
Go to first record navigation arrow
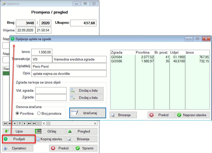tap(5, 124)
